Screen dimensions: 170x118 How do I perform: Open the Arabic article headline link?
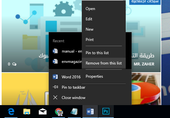coord(143,55)
